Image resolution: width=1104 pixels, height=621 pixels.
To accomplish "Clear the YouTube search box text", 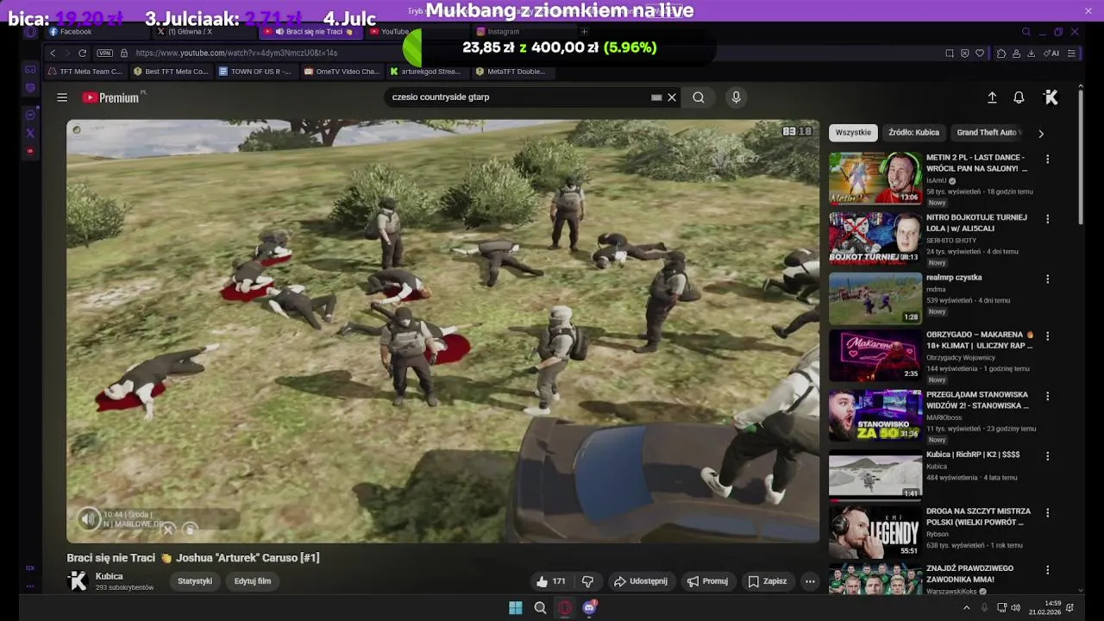I will click(672, 97).
